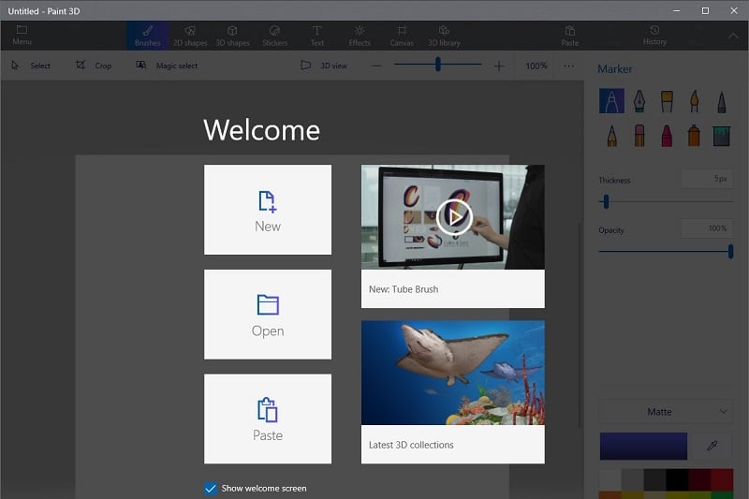Click the eyedropper color picker
The height and width of the screenshot is (499, 749).
[712, 447]
